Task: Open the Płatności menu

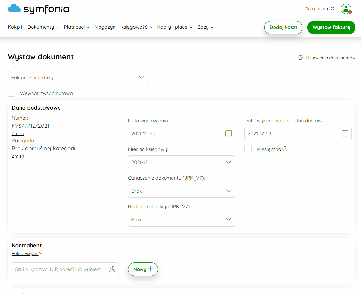Action: pos(77,27)
